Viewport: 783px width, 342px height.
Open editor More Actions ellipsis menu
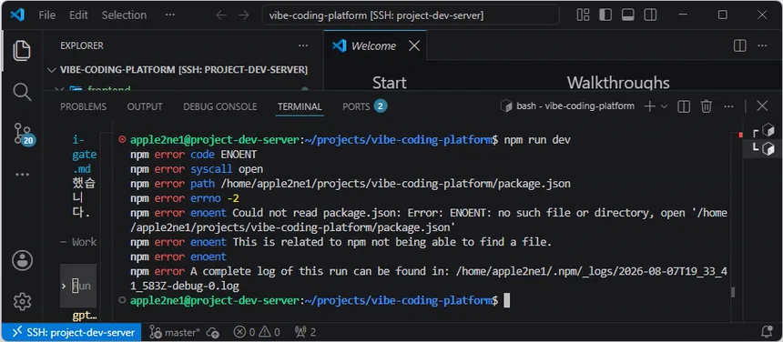pyautogui.click(x=762, y=45)
